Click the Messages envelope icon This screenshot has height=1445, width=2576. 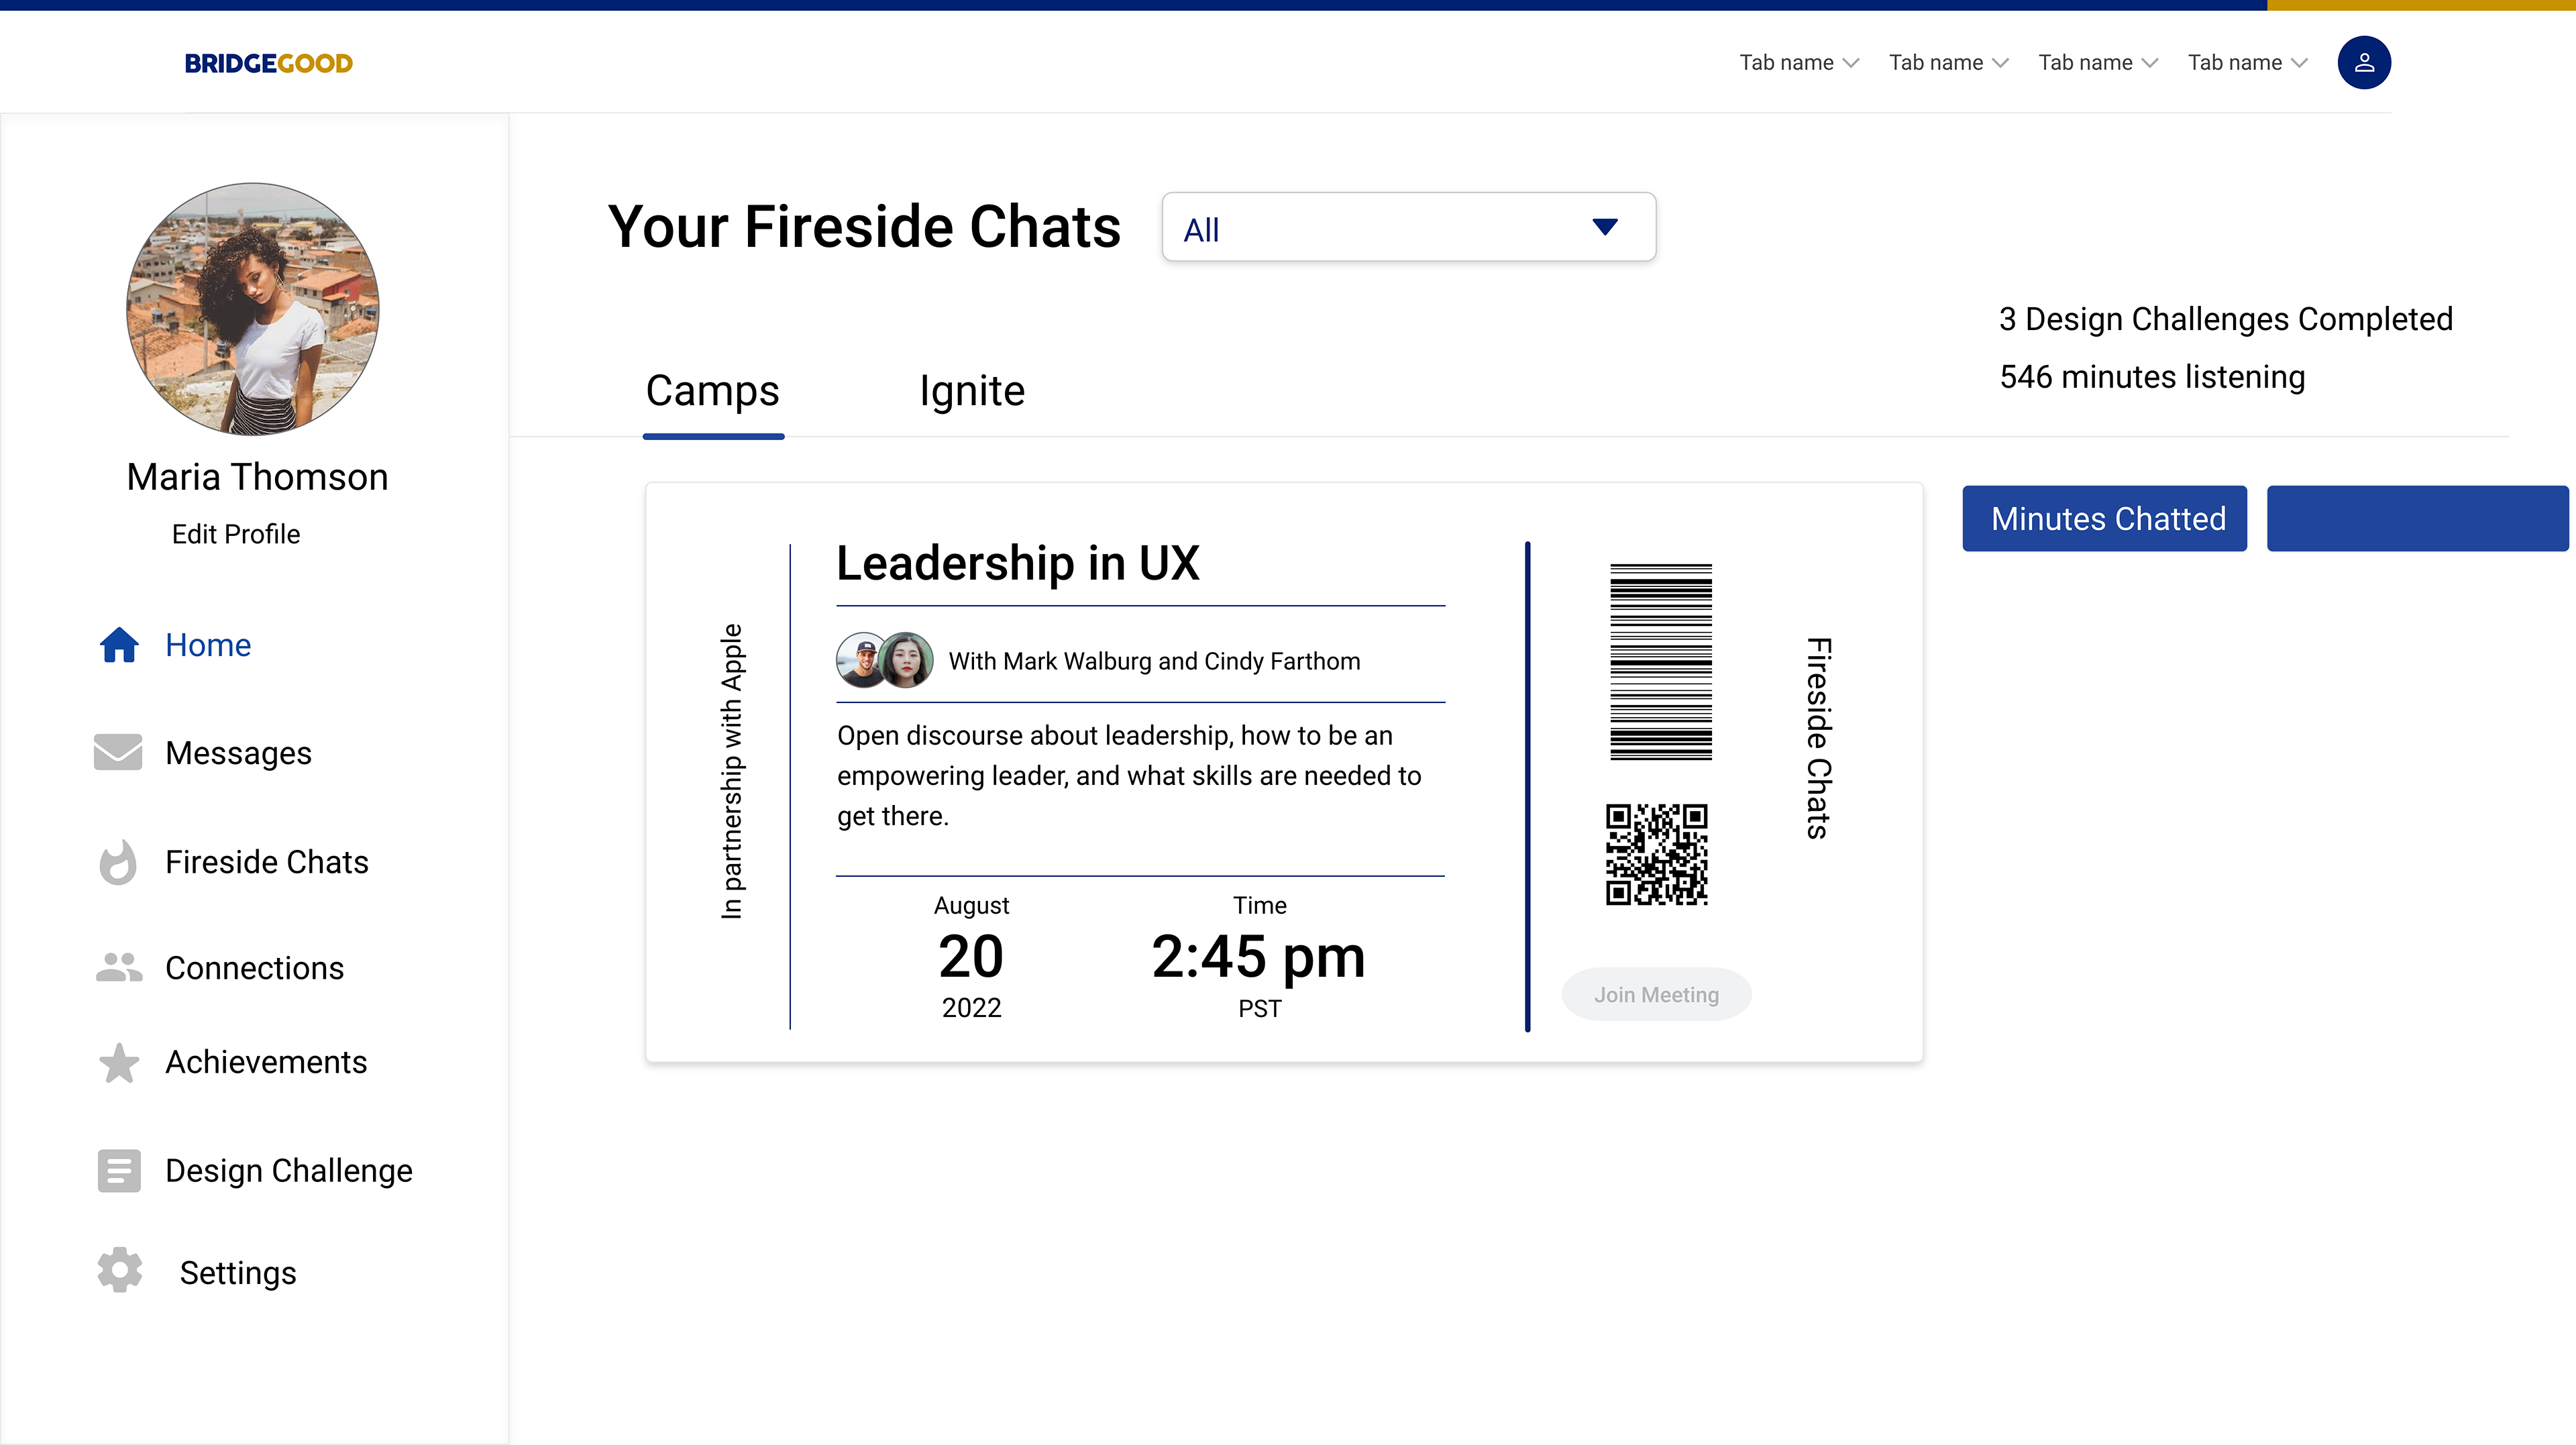click(118, 752)
